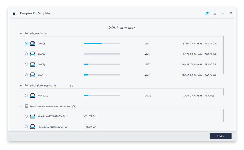Select the Disk(D:) radio button
This screenshot has width=244, height=150.
26,54
